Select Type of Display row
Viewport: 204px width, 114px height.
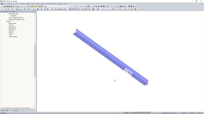[x=13, y=37]
